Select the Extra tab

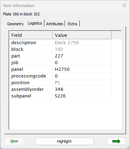coord(72,24)
